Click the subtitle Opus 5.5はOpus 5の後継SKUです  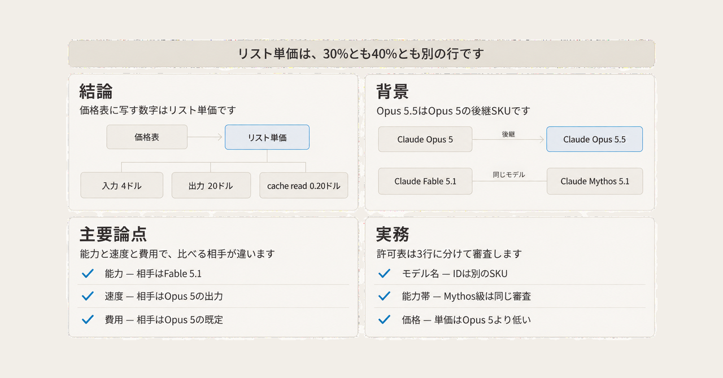pyautogui.click(x=454, y=111)
